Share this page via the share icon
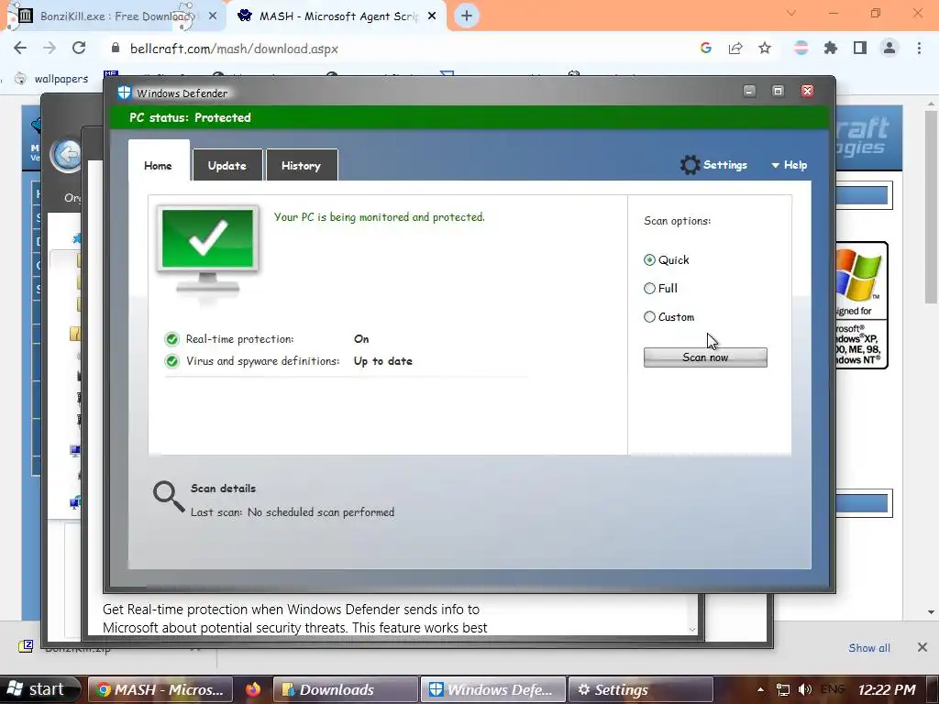The image size is (939, 704). (735, 48)
